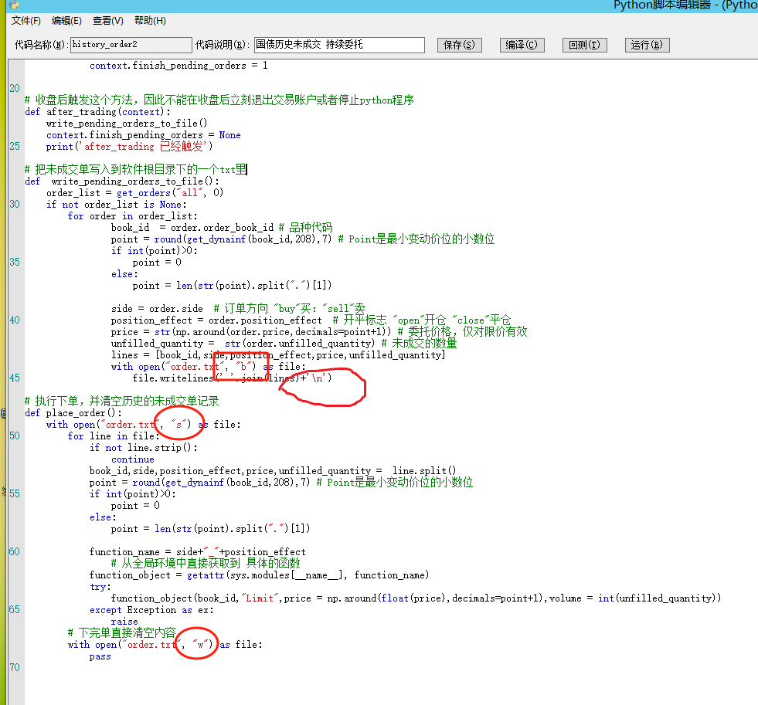Click the 'pass' statement
The width and height of the screenshot is (758, 705).
[x=100, y=656]
